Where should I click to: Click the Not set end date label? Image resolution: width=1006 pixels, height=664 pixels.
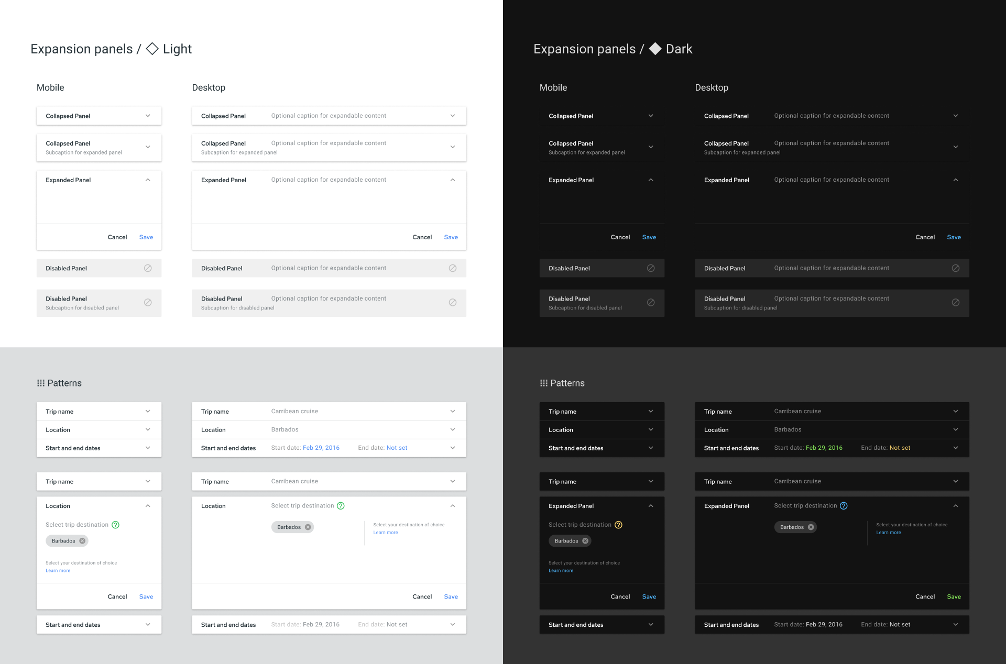click(x=397, y=448)
